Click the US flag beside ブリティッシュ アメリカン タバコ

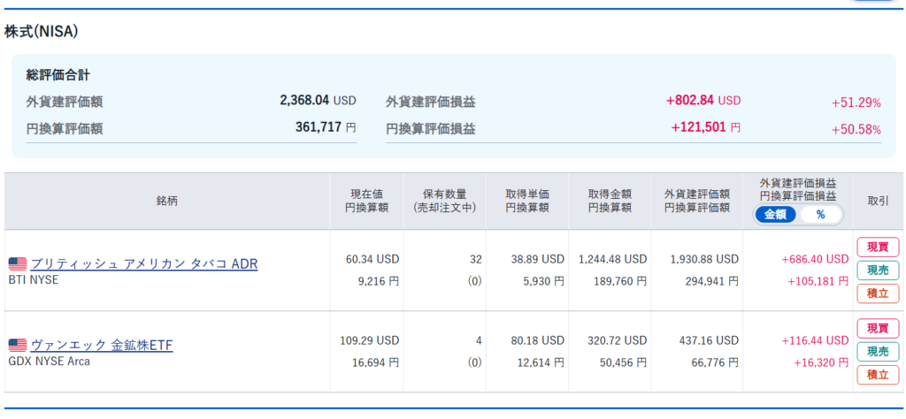pyautogui.click(x=17, y=264)
